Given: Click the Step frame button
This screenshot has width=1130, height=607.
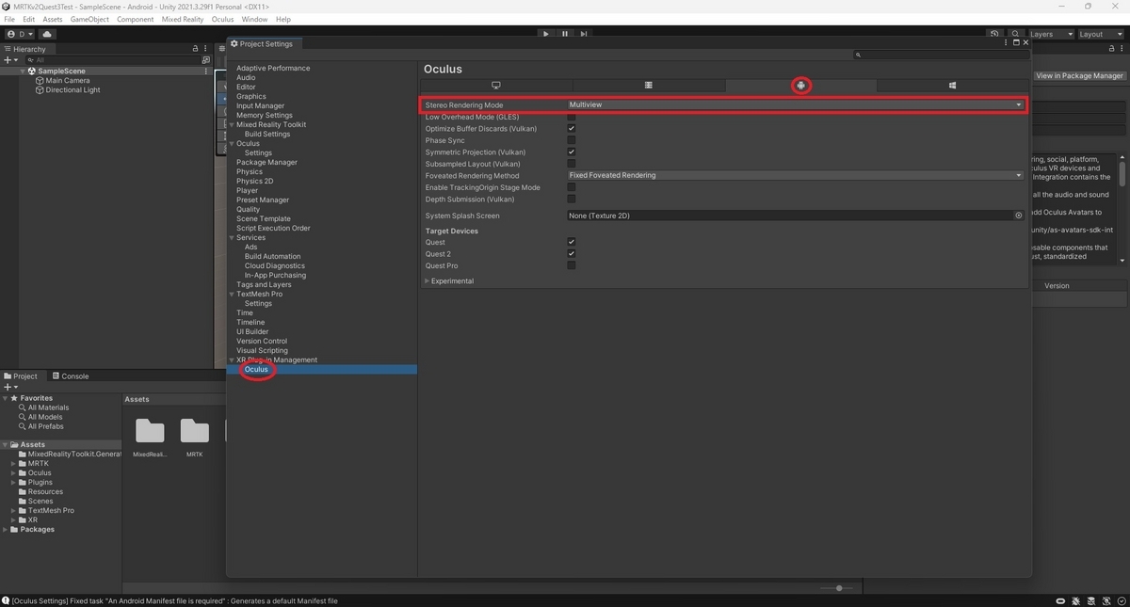Looking at the screenshot, I should click(584, 34).
